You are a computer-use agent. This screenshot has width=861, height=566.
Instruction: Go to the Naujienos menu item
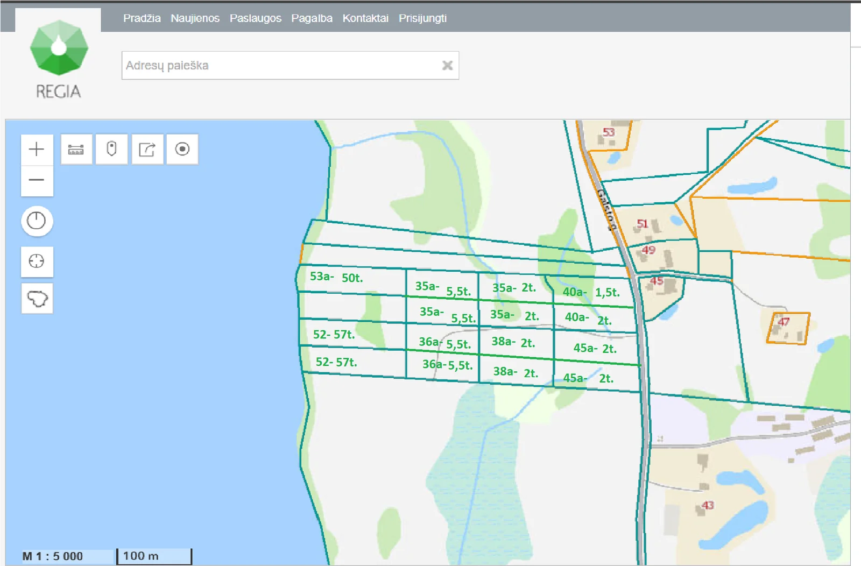(195, 18)
